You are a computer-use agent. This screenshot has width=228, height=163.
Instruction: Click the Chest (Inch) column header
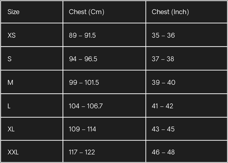click(170, 12)
